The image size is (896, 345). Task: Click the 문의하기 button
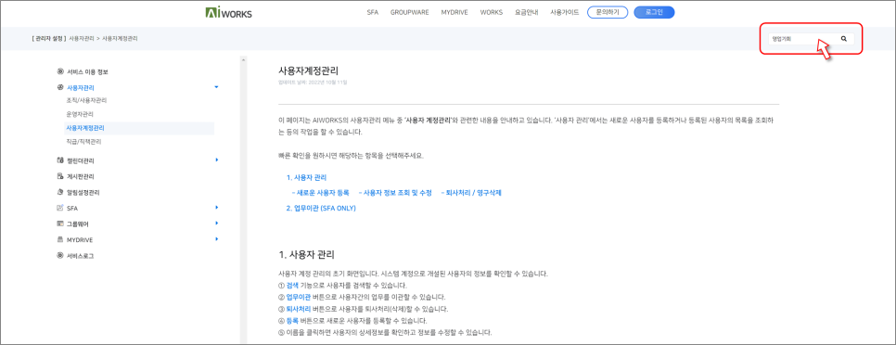click(x=608, y=12)
